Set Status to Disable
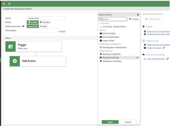The width and height of the screenshot is (170, 126). pyautogui.click(x=45, y=22)
